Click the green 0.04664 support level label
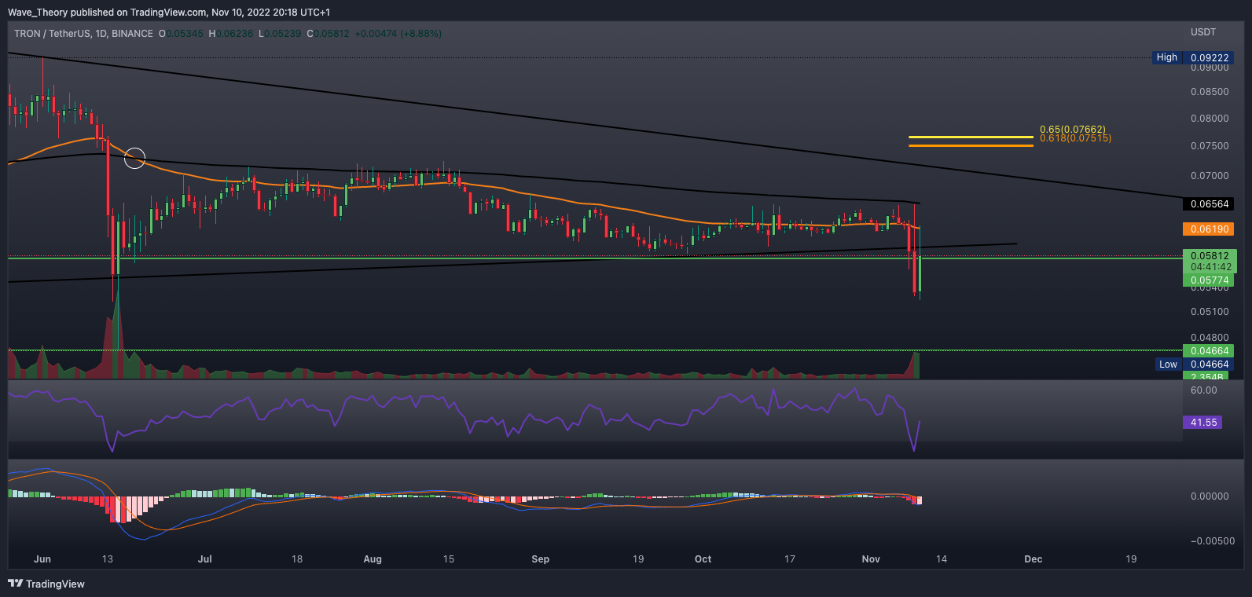The height and width of the screenshot is (597, 1252). (x=1209, y=351)
